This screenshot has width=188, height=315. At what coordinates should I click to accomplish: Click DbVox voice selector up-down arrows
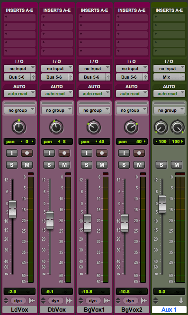coord(44,300)
